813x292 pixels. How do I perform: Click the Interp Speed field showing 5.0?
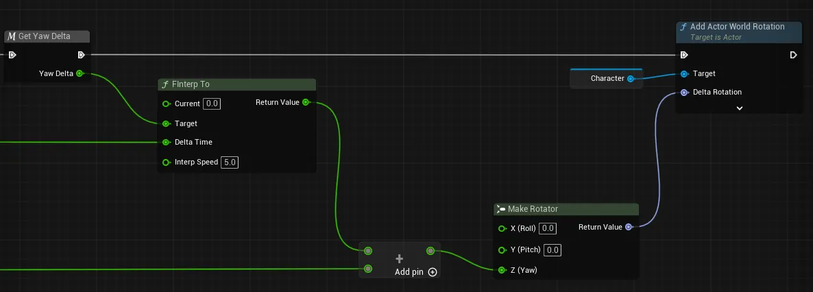229,162
